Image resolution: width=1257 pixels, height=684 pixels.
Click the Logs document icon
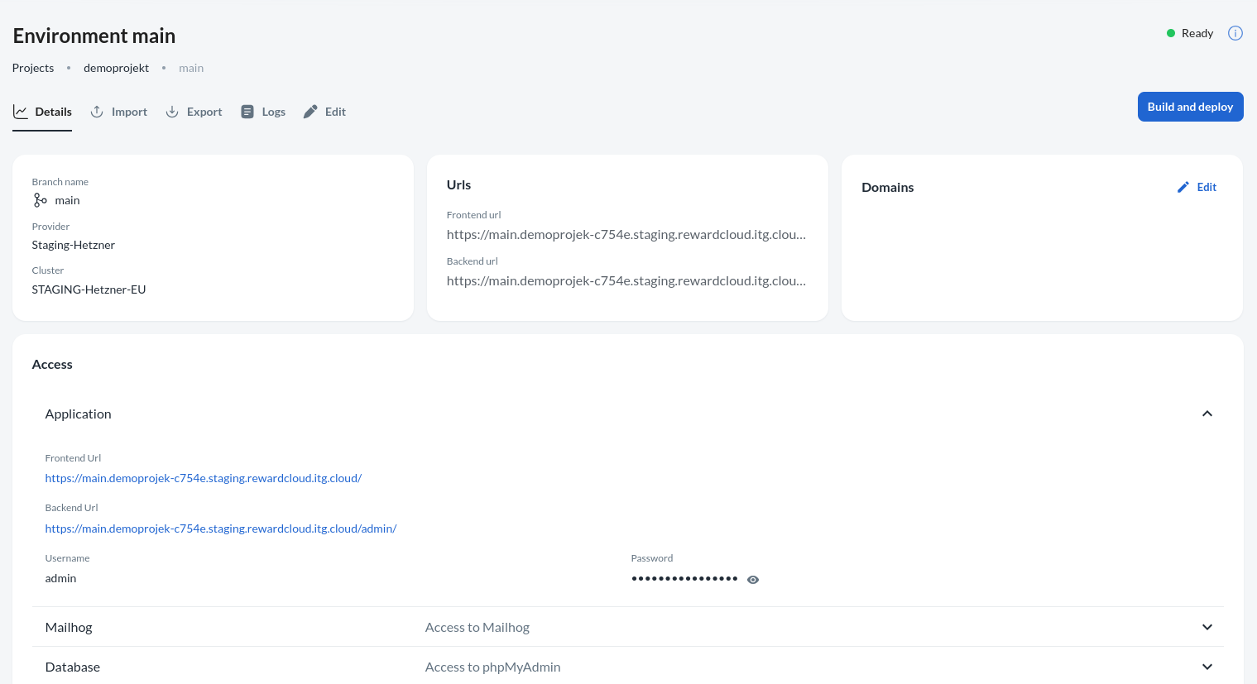tap(247, 112)
